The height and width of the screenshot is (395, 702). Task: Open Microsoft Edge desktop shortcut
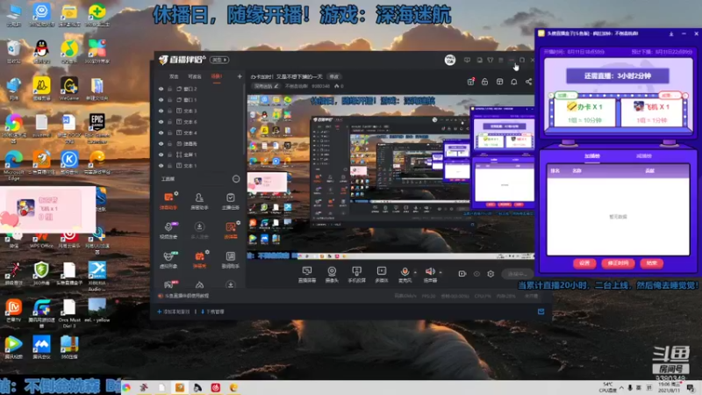[13, 166]
